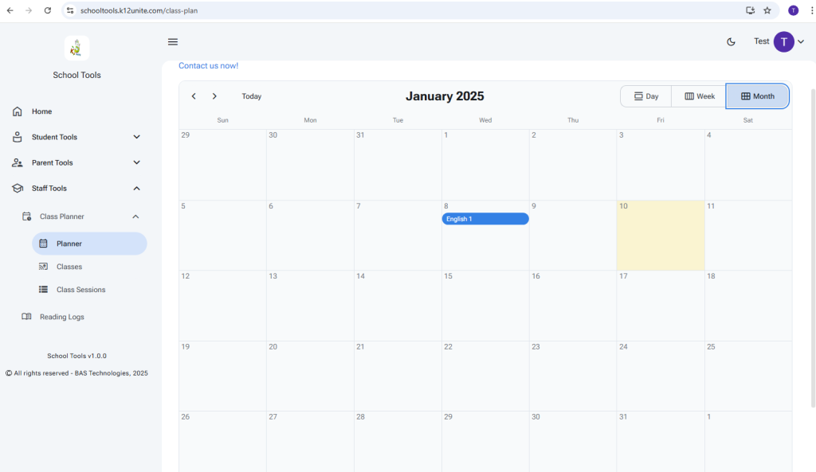
Task: Go to next month arrow
Action: click(x=214, y=96)
